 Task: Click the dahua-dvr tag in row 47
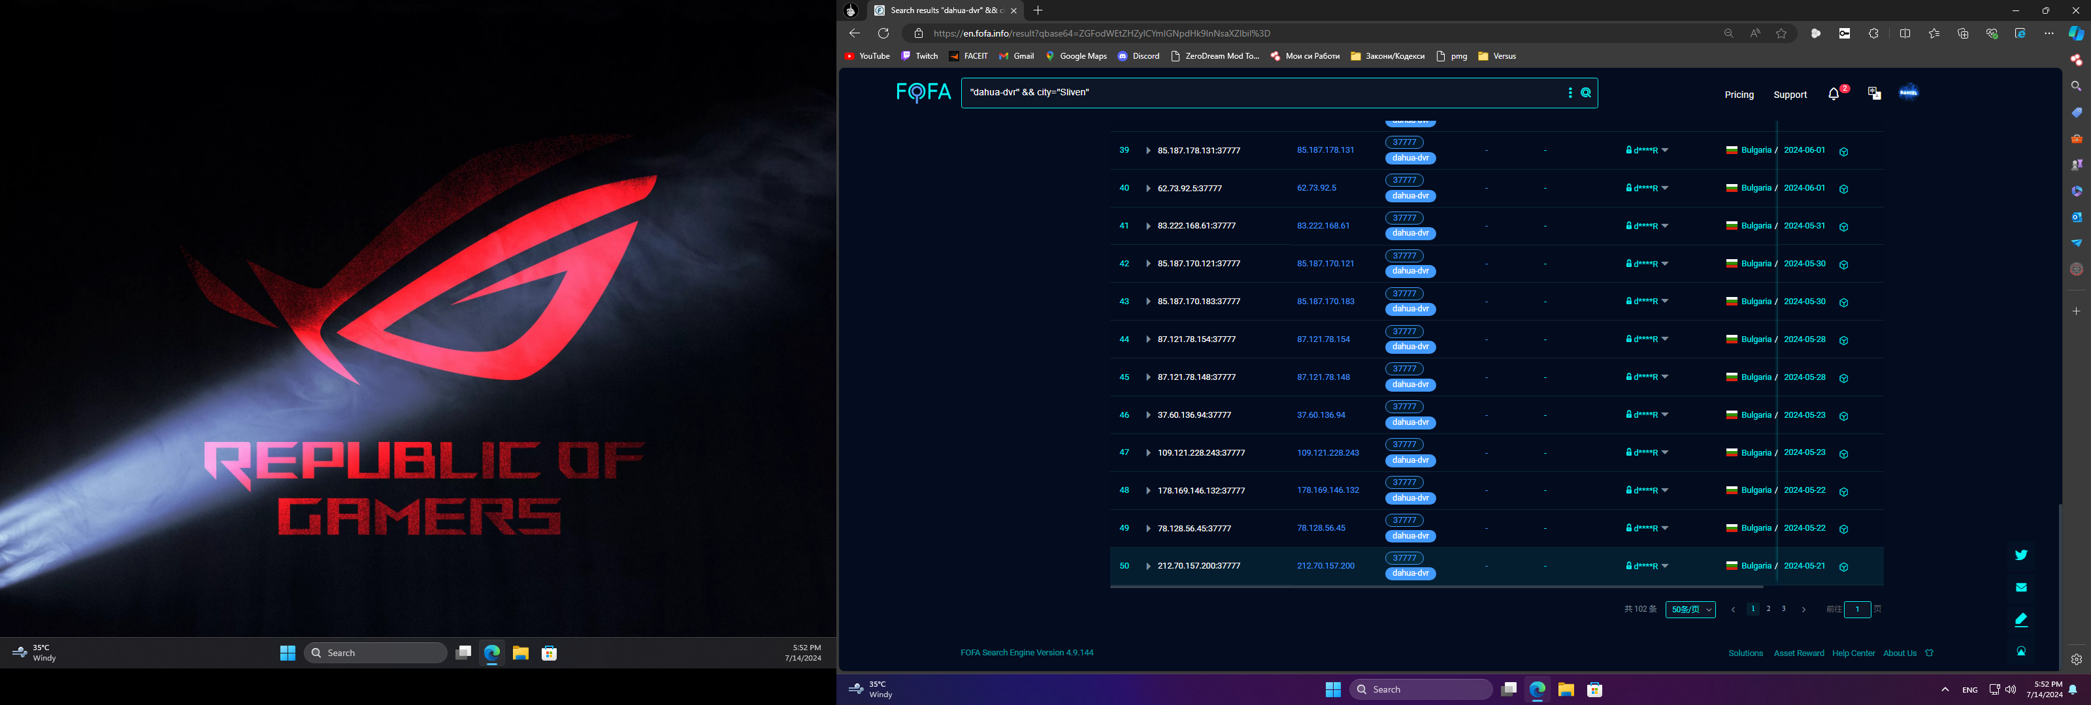[x=1410, y=460]
